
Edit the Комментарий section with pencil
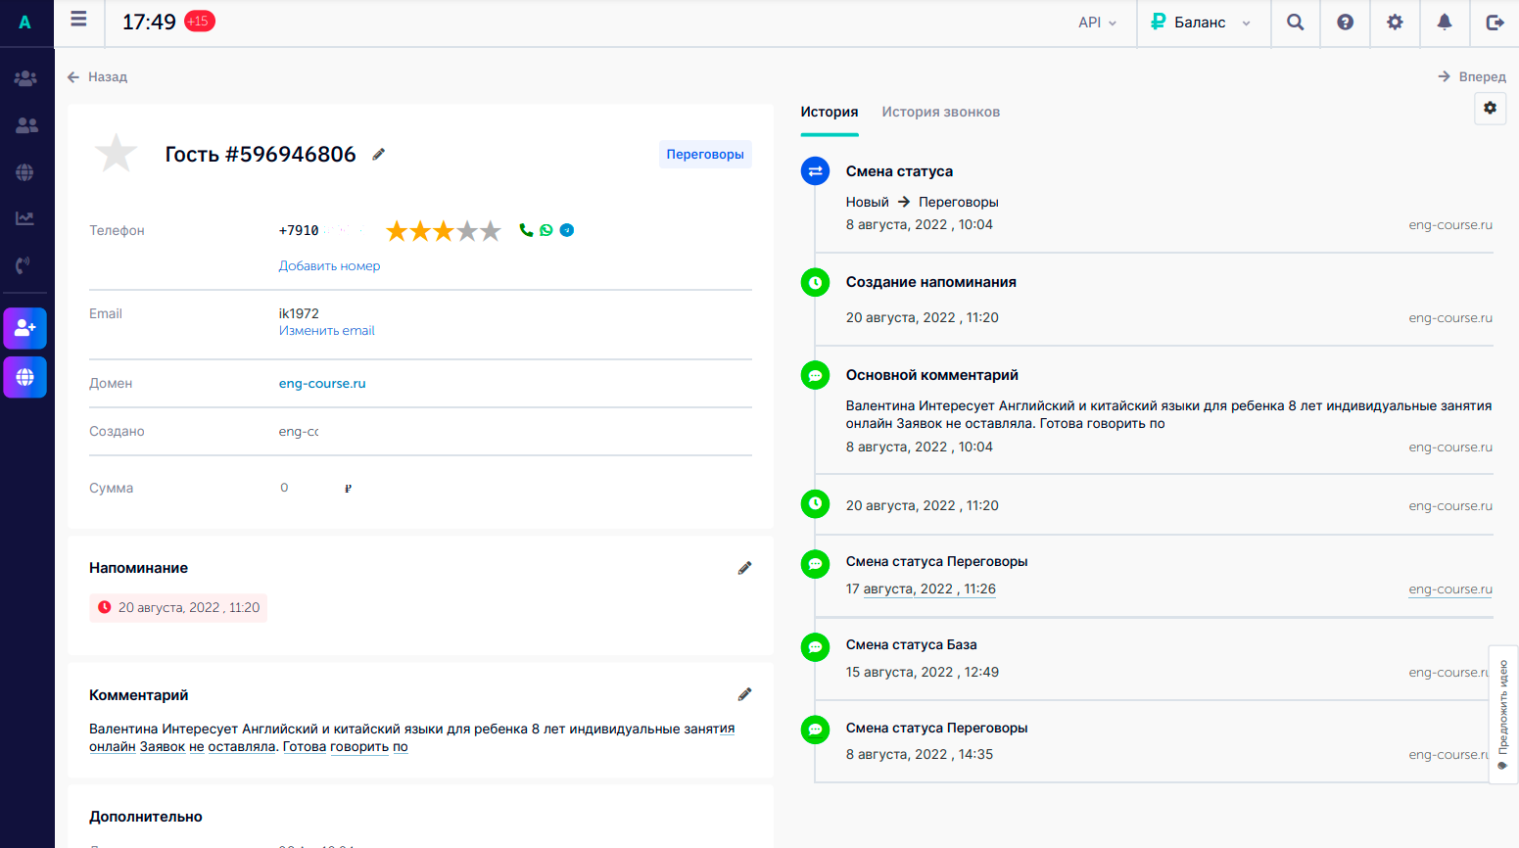(x=744, y=694)
